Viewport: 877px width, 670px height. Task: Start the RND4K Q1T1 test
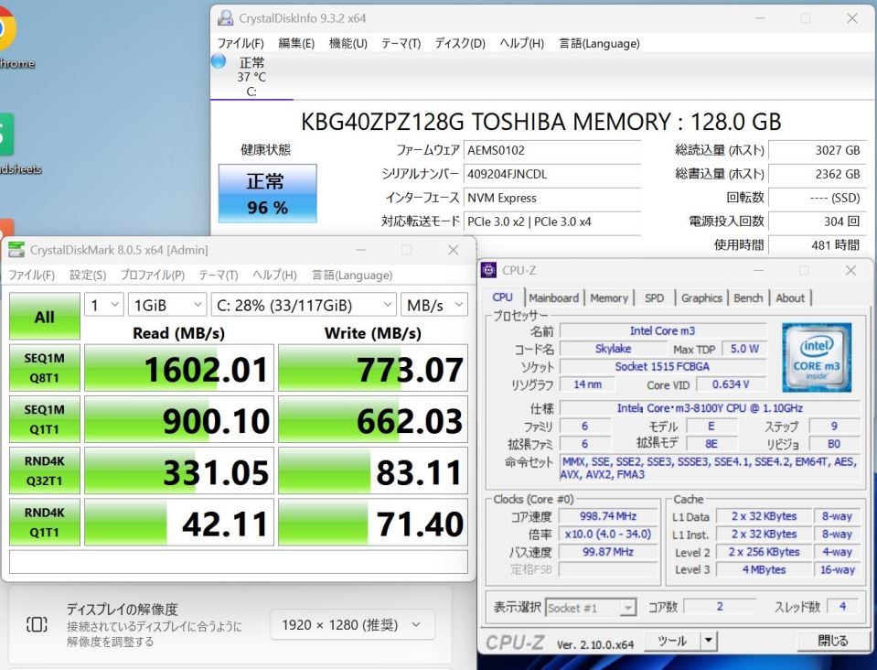coord(45,523)
